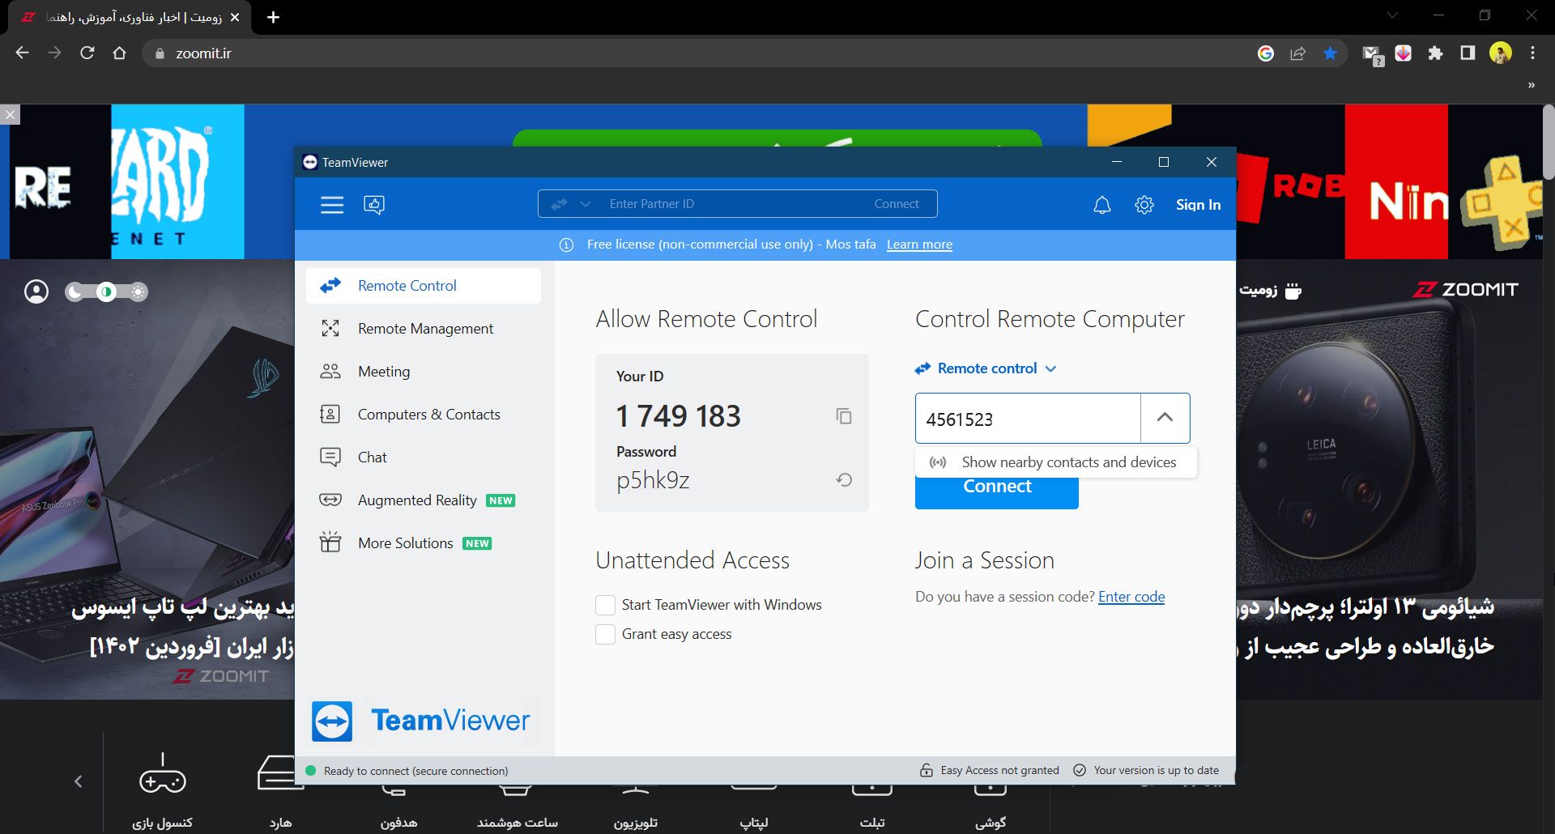
Task: Click the Chrome page vertical scrollbar
Action: (x=1548, y=142)
